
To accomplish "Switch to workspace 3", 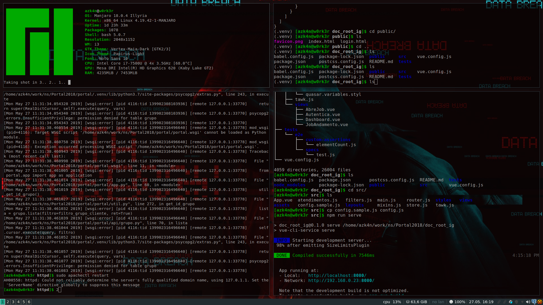I will [x=13, y=302].
